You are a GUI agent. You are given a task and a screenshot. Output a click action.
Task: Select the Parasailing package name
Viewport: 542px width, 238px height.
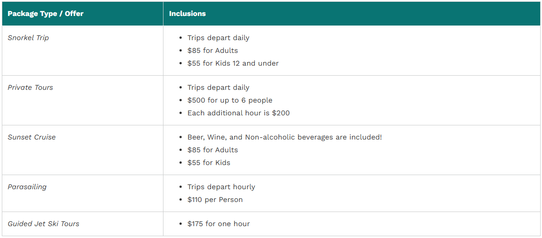pyautogui.click(x=27, y=187)
